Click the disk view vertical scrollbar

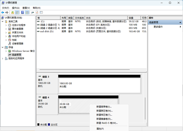[145, 109]
